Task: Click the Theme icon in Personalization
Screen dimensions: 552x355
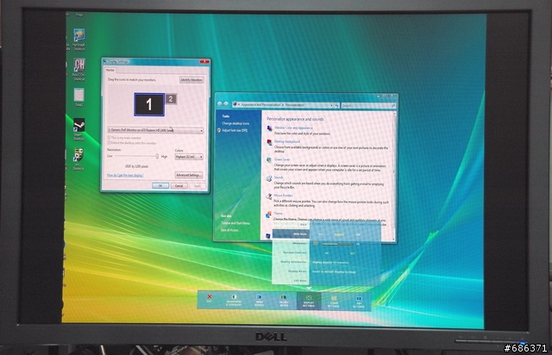Action: (269, 215)
